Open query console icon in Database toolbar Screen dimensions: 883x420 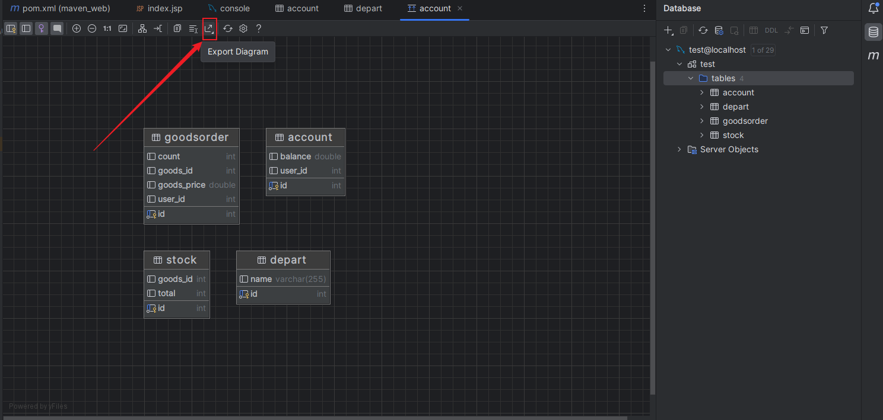805,30
